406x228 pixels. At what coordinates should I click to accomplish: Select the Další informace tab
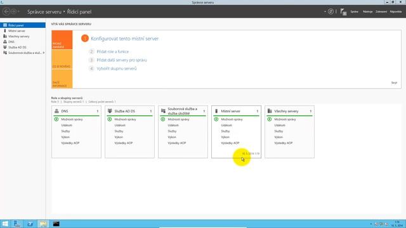[x=62, y=79]
